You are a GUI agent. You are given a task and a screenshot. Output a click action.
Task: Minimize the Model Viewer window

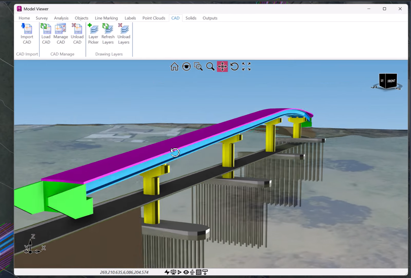(369, 9)
